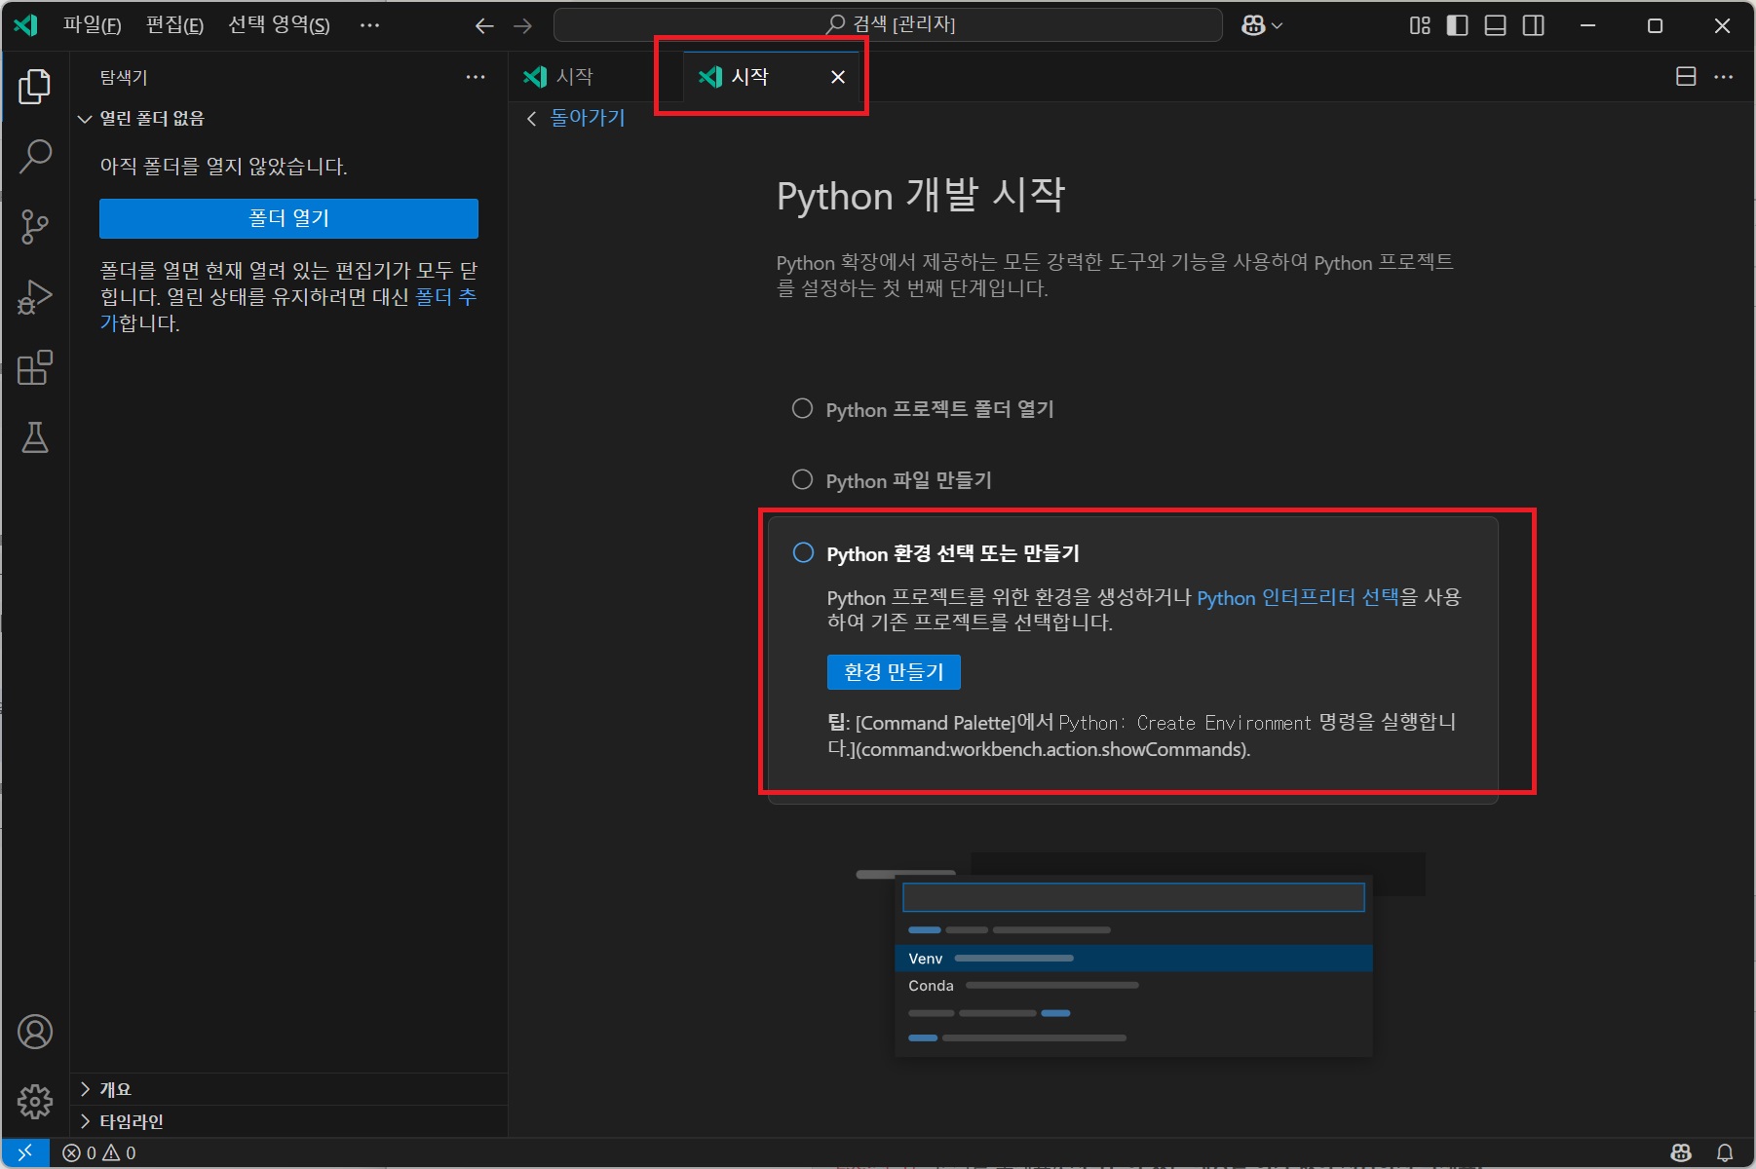The width and height of the screenshot is (1756, 1169).
Task: Open the Search view icon
Action: click(35, 156)
